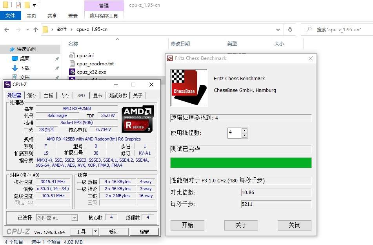Click the 验证 button in CPU-Z
The height and width of the screenshot is (245, 373).
click(x=114, y=232)
